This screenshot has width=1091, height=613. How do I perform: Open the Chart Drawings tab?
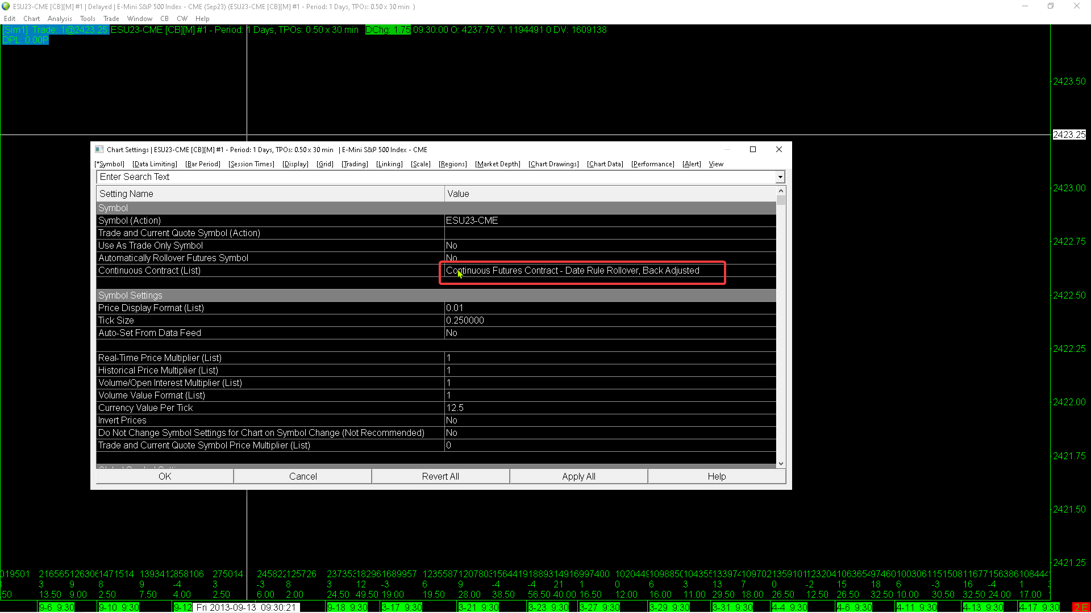pyautogui.click(x=553, y=164)
